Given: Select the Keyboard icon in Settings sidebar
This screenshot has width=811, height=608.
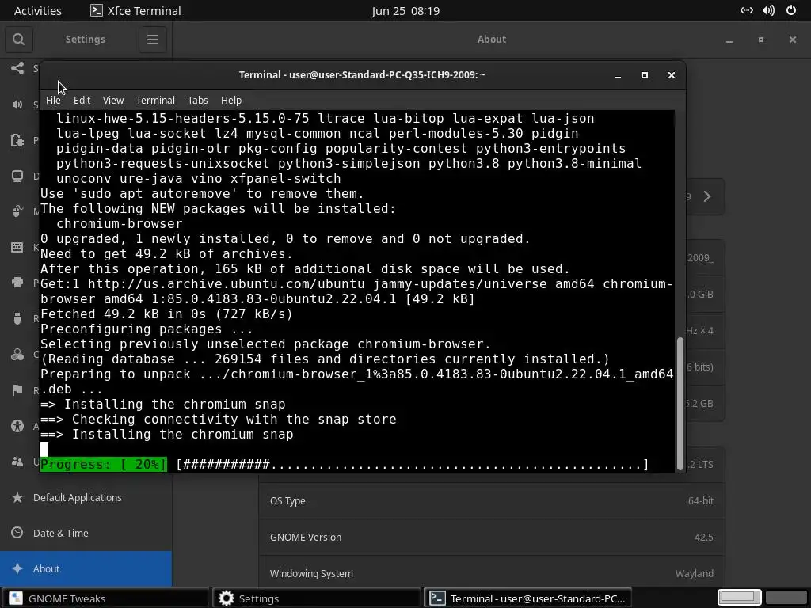Looking at the screenshot, I should pos(17,247).
